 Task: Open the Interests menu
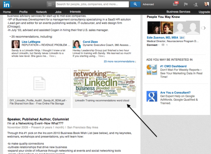(x=75, y=12)
